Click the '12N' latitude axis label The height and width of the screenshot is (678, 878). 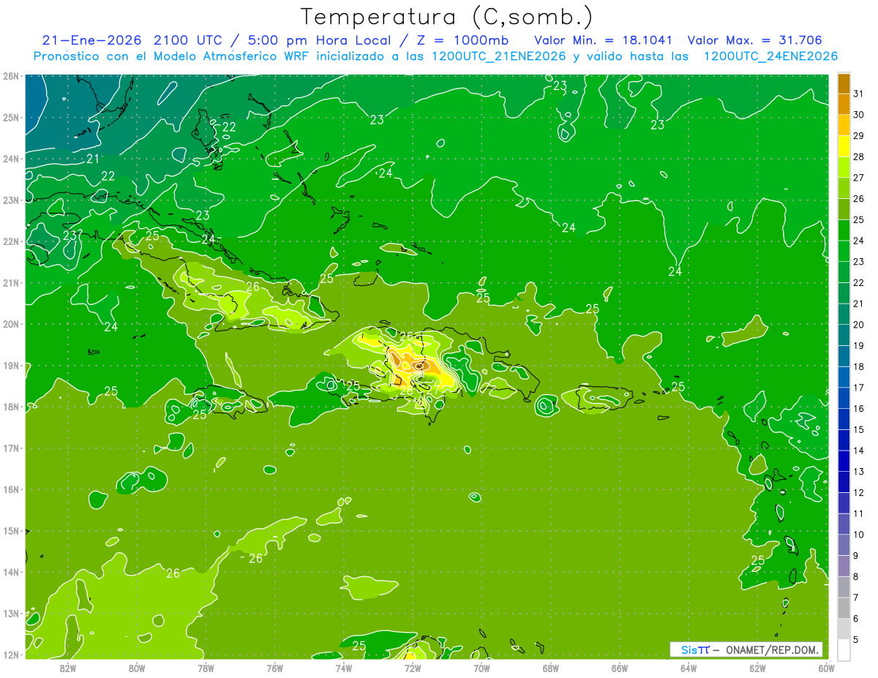[x=12, y=655]
